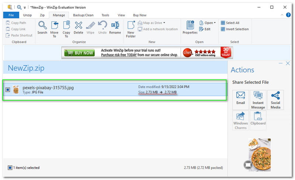
Task: Share via Instant Message
Action: click(x=258, y=100)
